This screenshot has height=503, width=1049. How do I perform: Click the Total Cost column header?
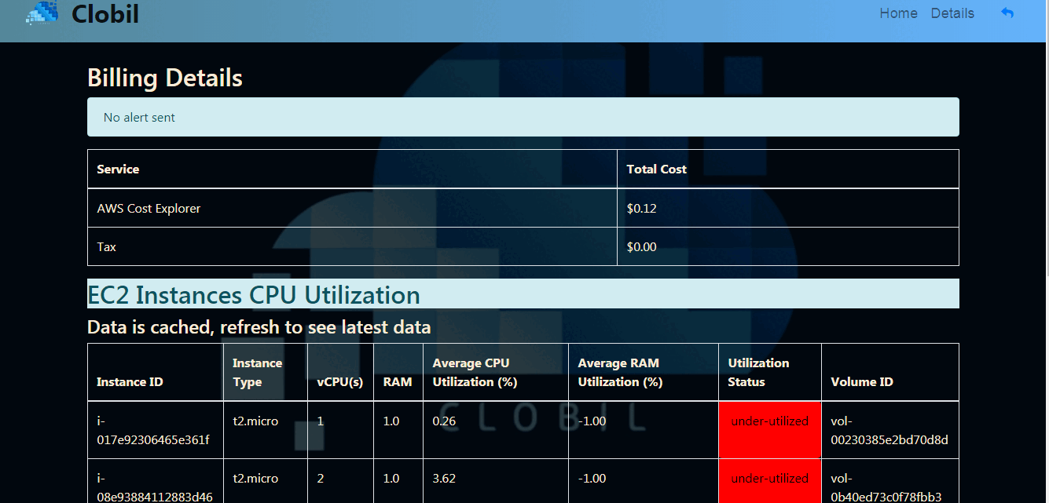(x=656, y=169)
